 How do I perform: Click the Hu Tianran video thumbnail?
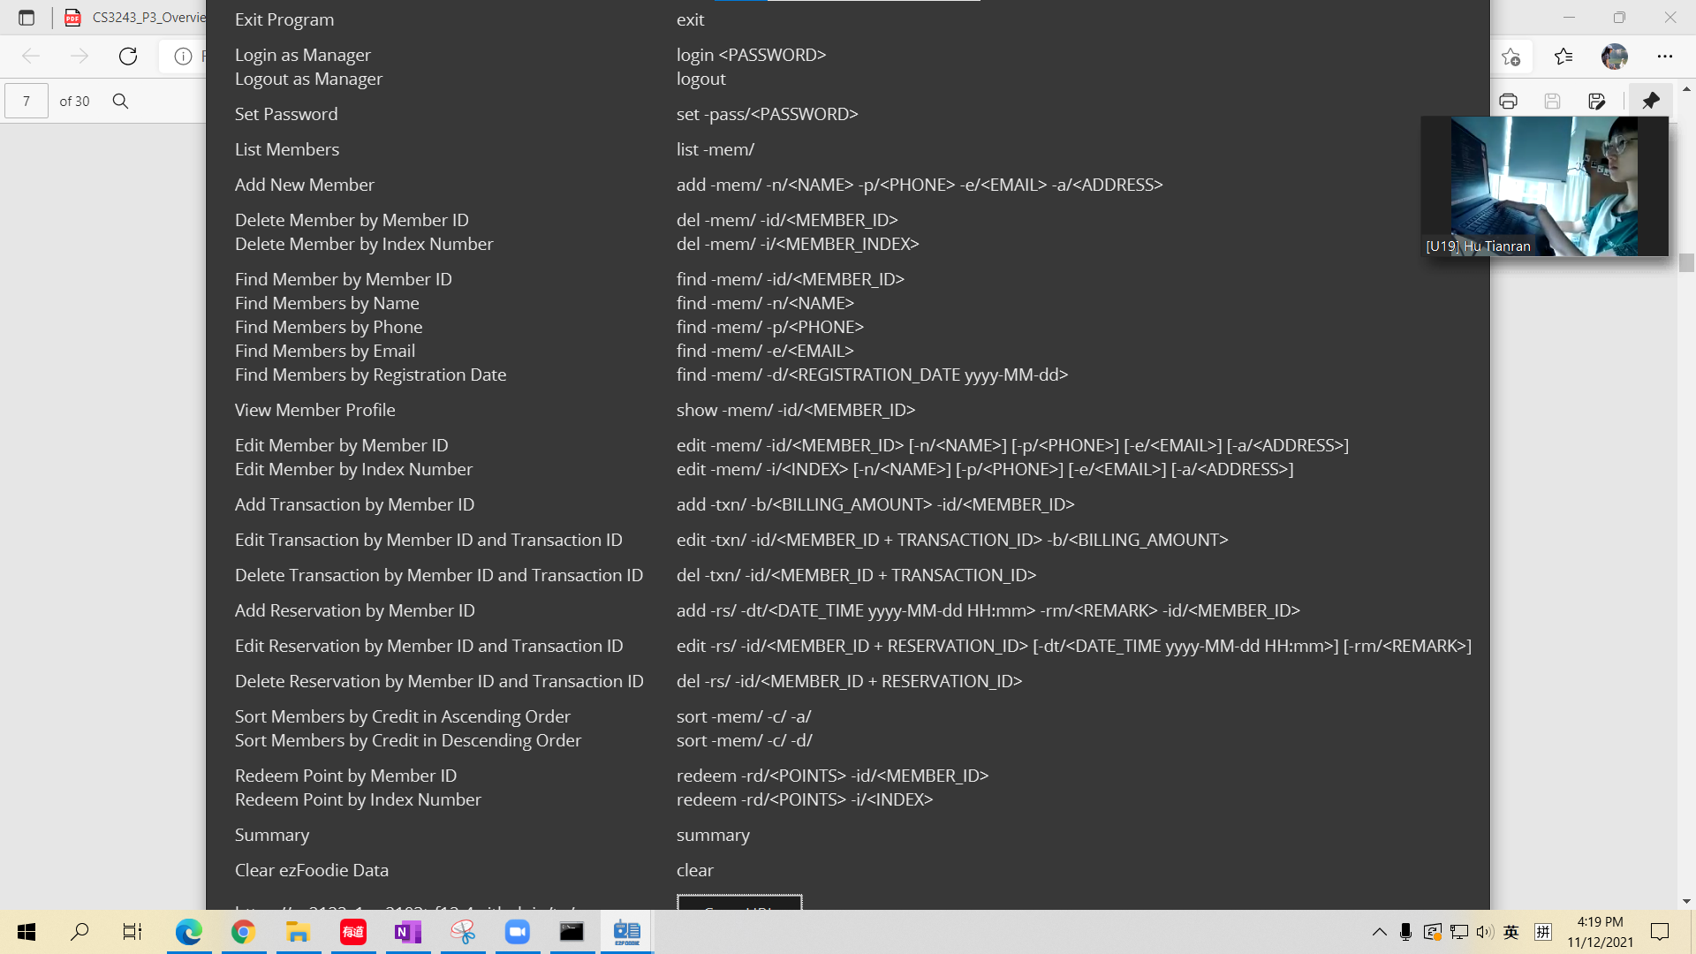coord(1544,185)
